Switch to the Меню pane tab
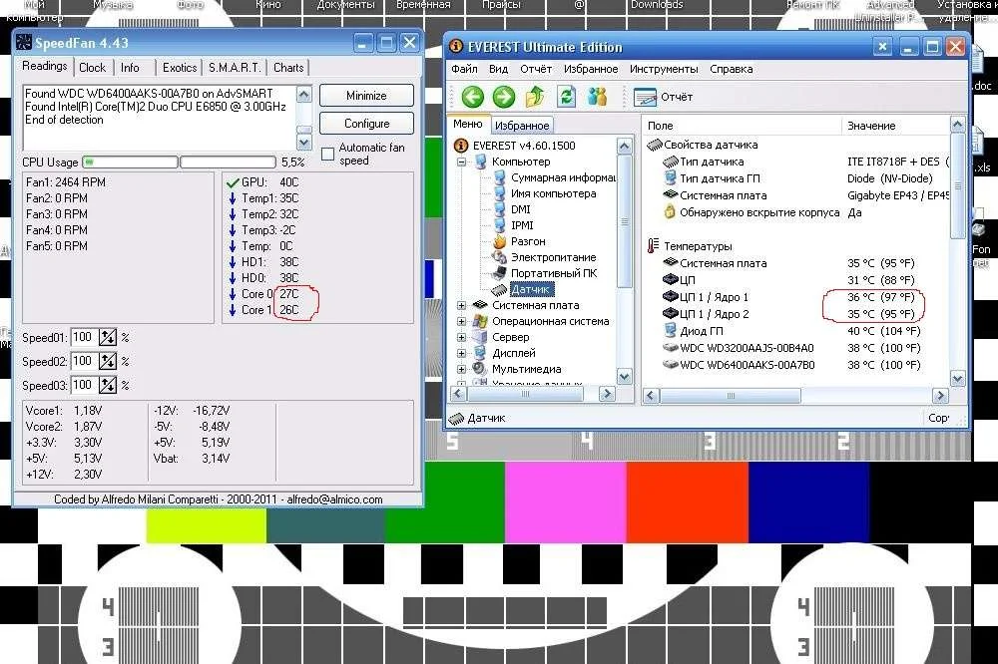This screenshot has height=664, width=998. click(x=468, y=124)
